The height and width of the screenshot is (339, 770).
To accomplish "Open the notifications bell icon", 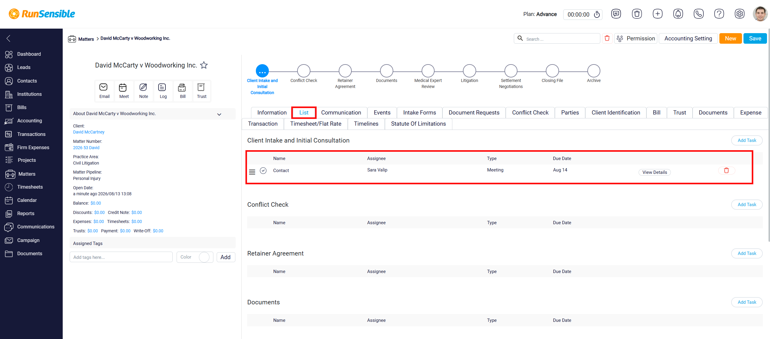I will click(x=678, y=14).
